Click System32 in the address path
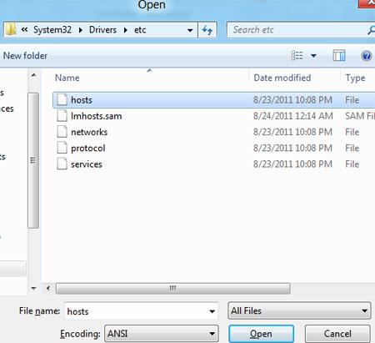The width and height of the screenshot is (375, 343). click(x=52, y=30)
